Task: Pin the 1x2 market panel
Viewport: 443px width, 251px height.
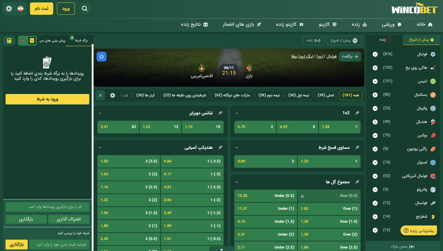Action: (357, 113)
